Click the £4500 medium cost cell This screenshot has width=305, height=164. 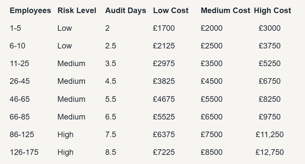212,81
